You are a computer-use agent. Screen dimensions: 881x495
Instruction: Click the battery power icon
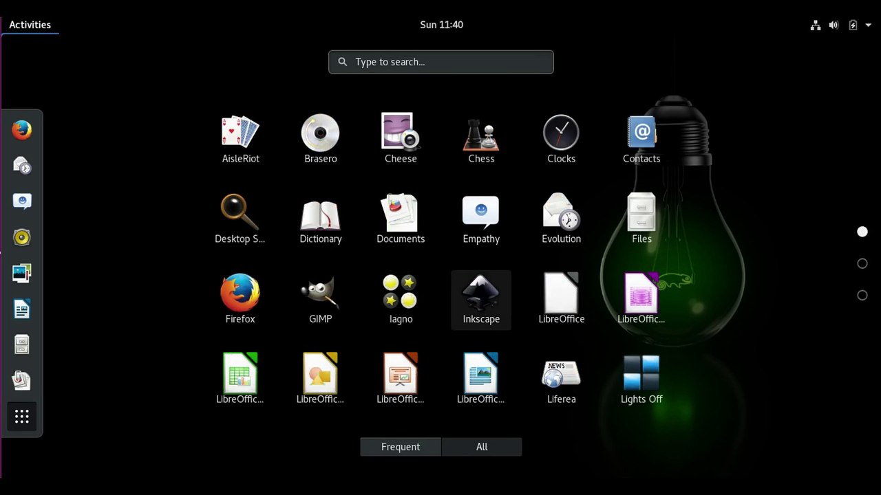click(x=853, y=25)
